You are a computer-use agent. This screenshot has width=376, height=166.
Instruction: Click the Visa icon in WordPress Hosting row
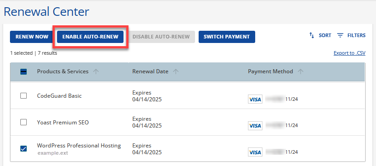coord(255,152)
